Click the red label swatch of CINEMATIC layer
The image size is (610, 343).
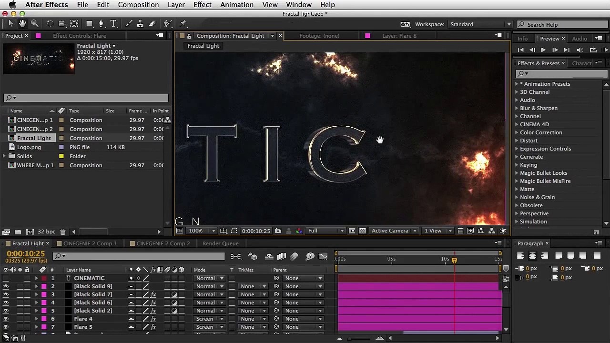(x=44, y=278)
